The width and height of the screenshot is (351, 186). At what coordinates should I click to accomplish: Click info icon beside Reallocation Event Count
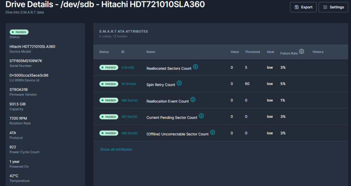tap(193, 99)
